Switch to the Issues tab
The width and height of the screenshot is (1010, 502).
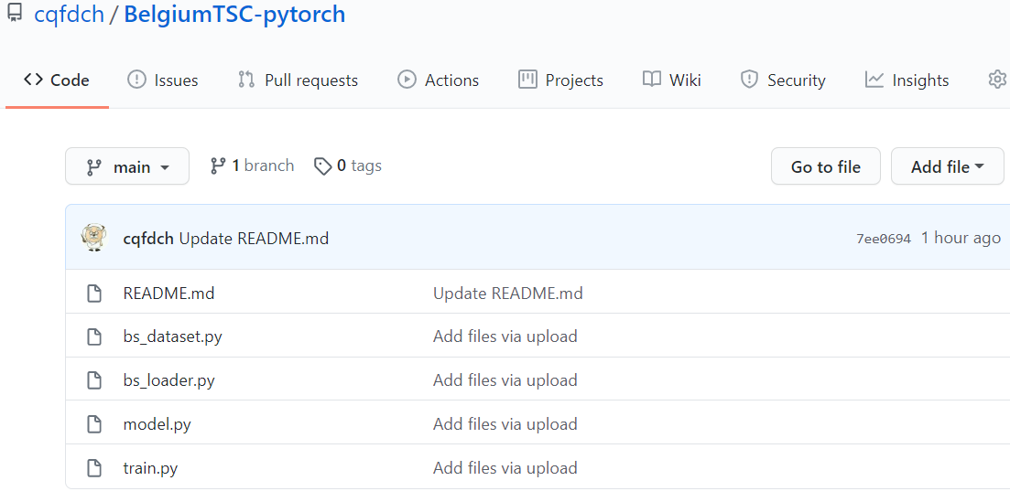163,80
